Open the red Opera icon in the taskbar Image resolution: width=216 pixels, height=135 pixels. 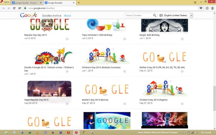click(x=76, y=132)
